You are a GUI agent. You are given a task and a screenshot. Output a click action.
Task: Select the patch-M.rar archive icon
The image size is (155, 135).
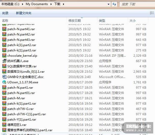coord(4,98)
